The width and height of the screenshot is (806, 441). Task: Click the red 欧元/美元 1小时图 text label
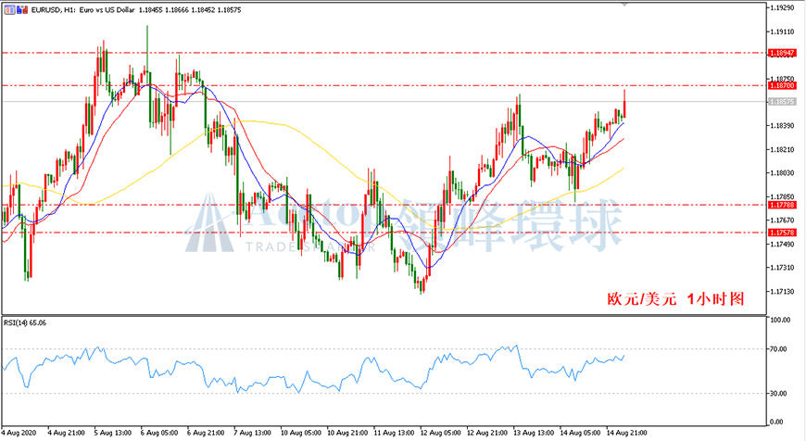point(675,298)
